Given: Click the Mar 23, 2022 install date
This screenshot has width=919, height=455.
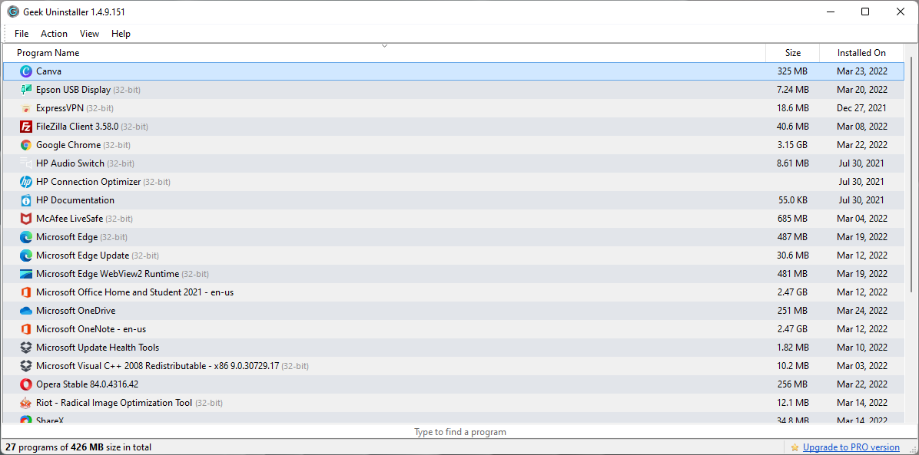Looking at the screenshot, I should point(861,71).
